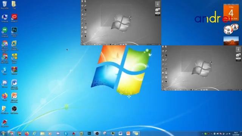Switch to PowerPoint on the taskbar
Viewport: 242px width, 136px height.
point(128,133)
